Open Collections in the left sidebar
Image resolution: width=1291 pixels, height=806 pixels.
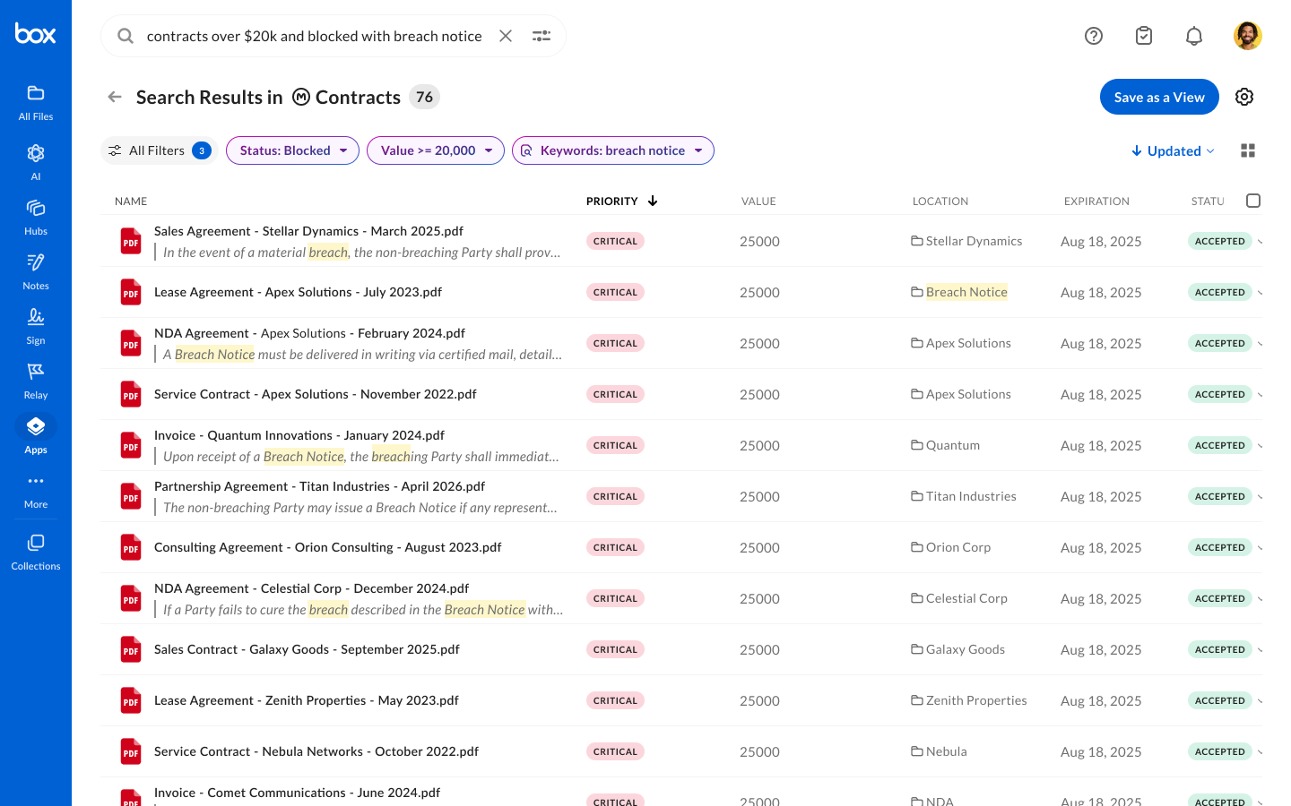(x=36, y=549)
